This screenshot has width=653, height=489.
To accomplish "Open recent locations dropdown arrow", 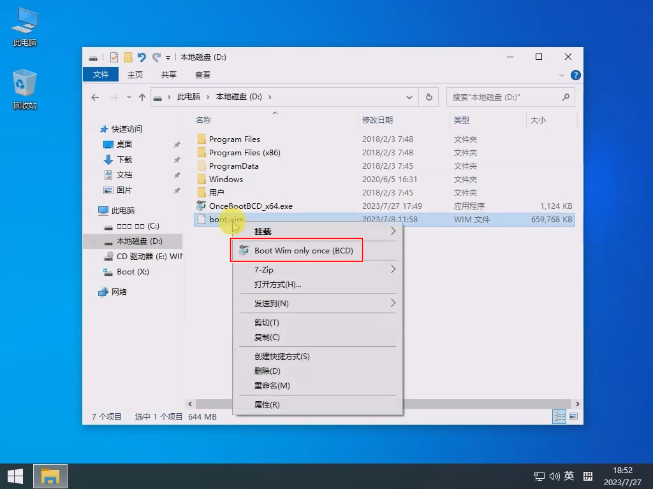I will click(x=129, y=97).
